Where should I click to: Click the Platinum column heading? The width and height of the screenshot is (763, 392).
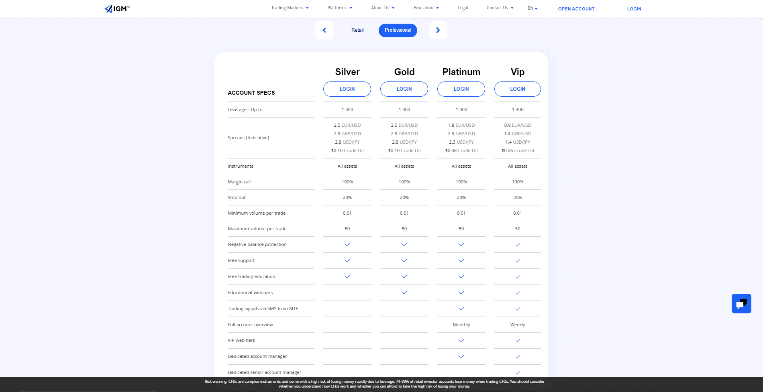pos(461,72)
